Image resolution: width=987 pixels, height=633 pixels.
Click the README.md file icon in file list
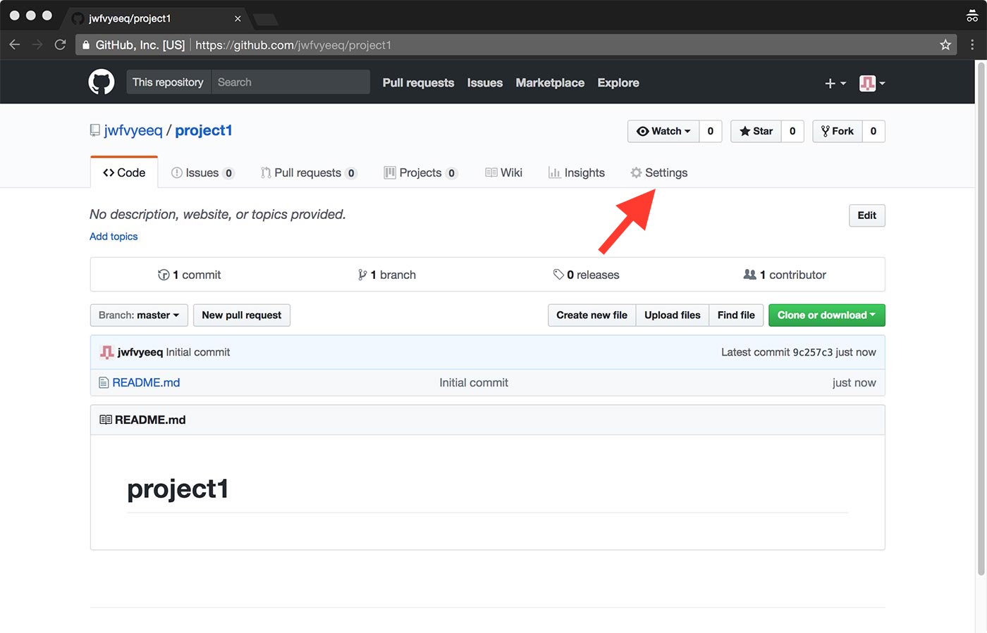104,382
